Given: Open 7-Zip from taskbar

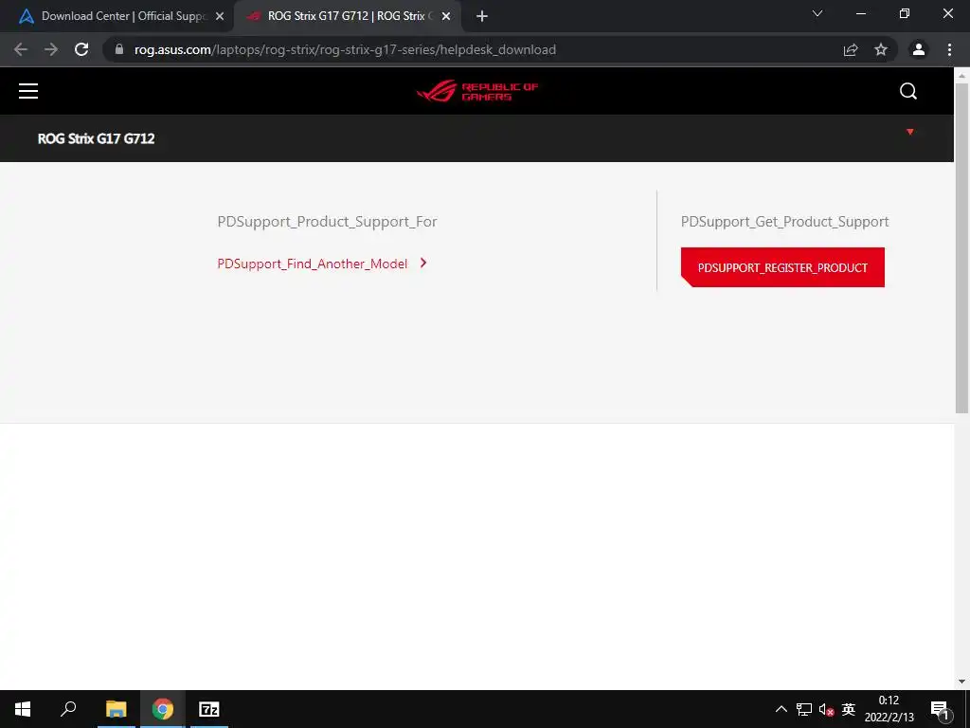Looking at the screenshot, I should (x=209, y=709).
